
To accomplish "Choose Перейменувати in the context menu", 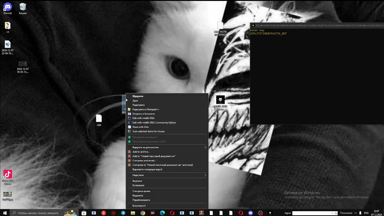I will click(167, 200).
